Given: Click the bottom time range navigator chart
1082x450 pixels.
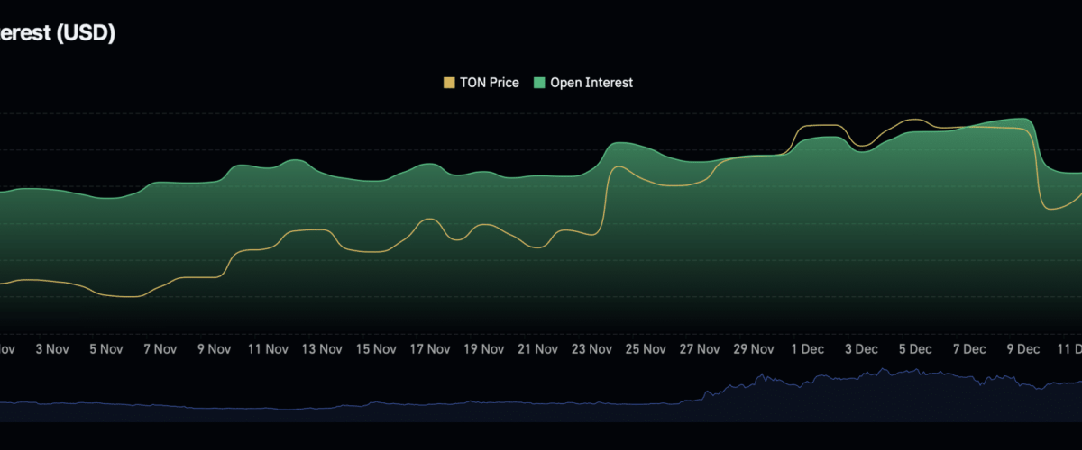Looking at the screenshot, I should click(x=541, y=396).
